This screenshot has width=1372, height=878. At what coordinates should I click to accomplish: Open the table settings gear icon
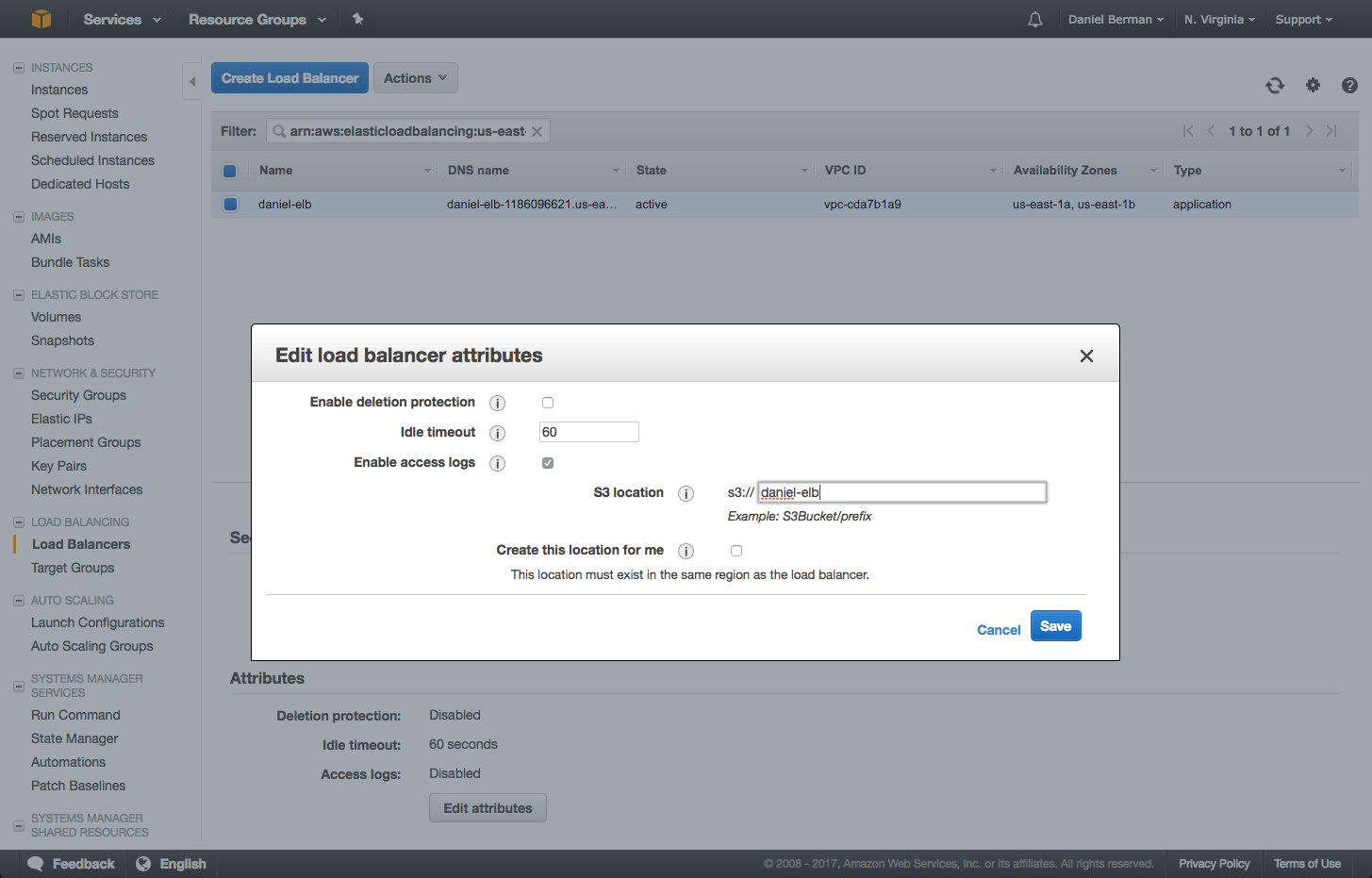[1313, 85]
